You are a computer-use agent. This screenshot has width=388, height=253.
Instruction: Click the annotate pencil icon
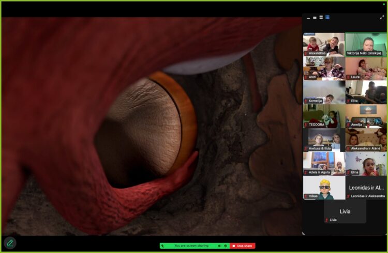tap(10, 243)
